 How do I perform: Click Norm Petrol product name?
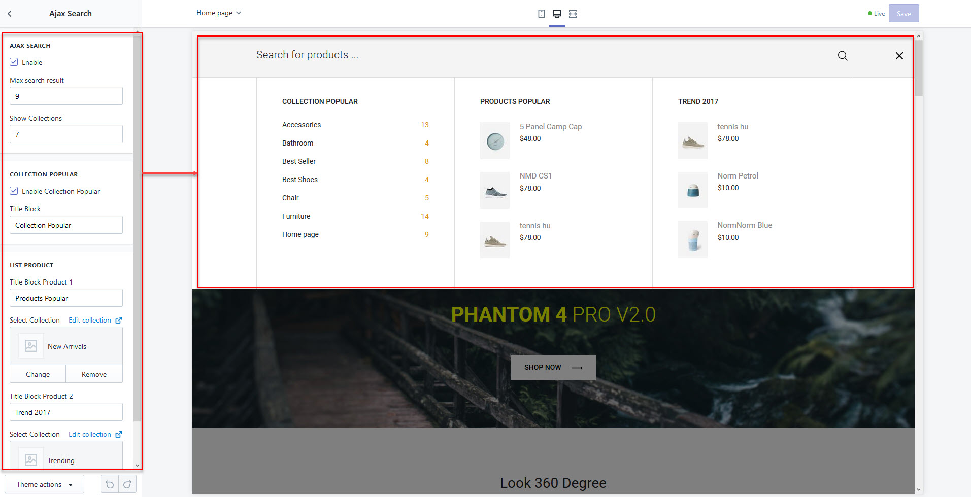tap(738, 176)
